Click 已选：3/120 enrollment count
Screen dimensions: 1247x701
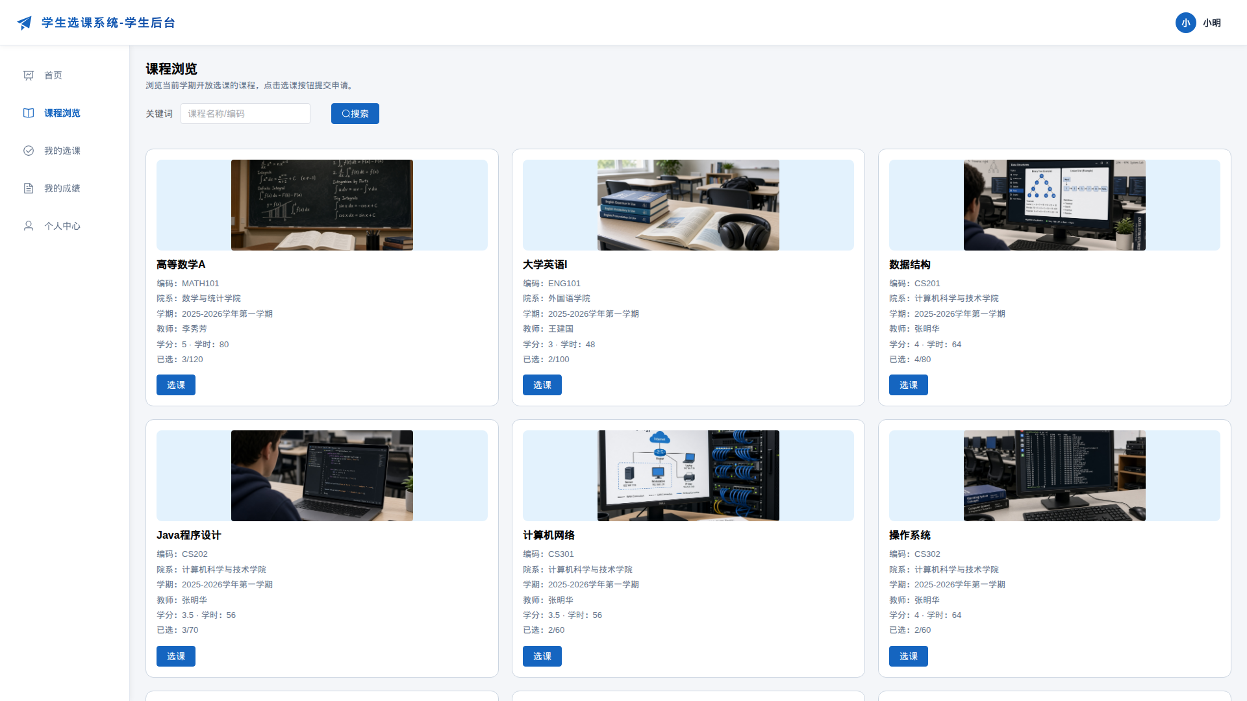(x=180, y=359)
